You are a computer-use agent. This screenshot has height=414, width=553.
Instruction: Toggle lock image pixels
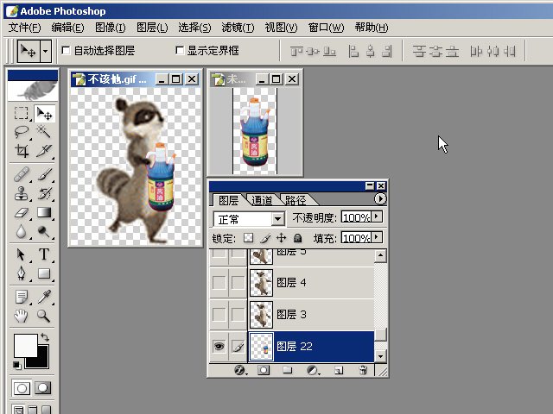pyautogui.click(x=265, y=238)
